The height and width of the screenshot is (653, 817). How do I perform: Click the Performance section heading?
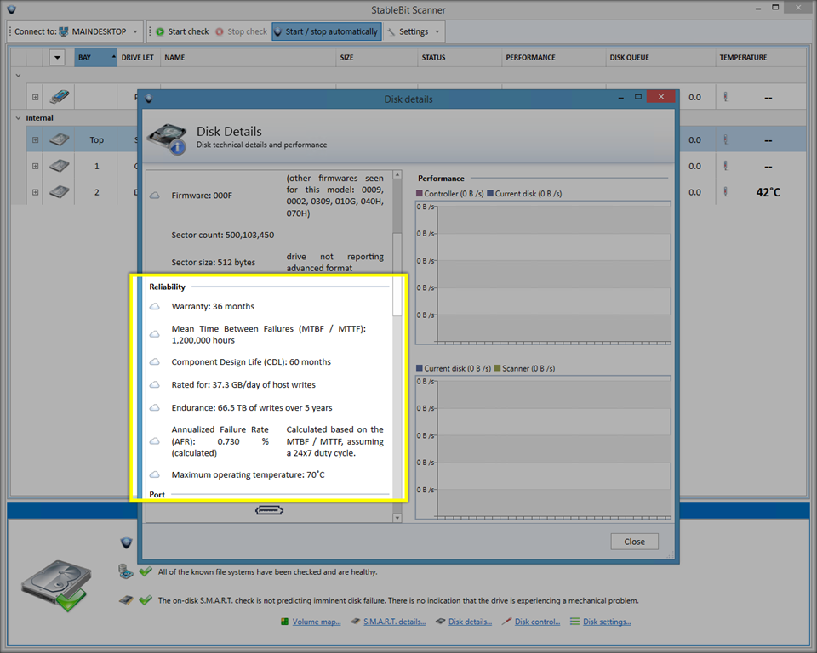(441, 178)
